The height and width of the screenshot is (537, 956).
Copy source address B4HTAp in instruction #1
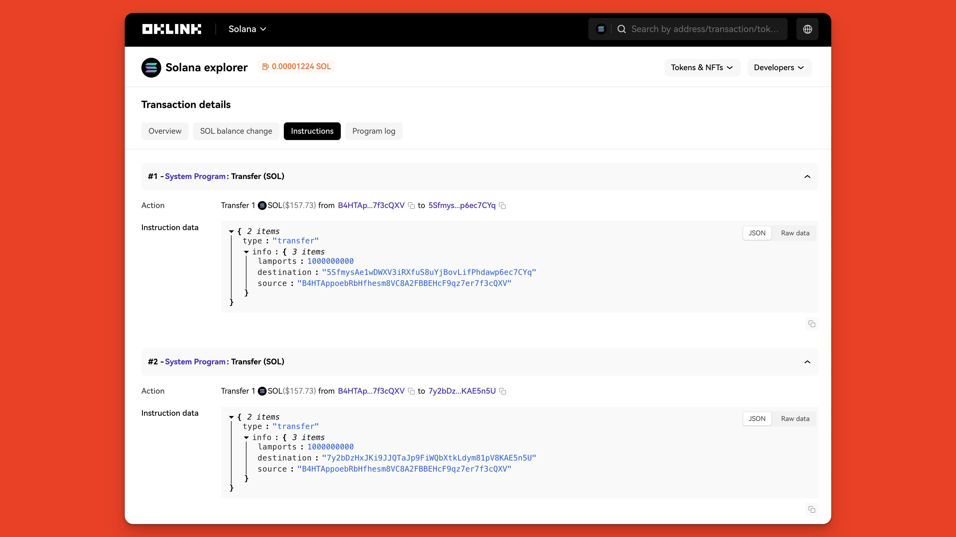coord(411,206)
